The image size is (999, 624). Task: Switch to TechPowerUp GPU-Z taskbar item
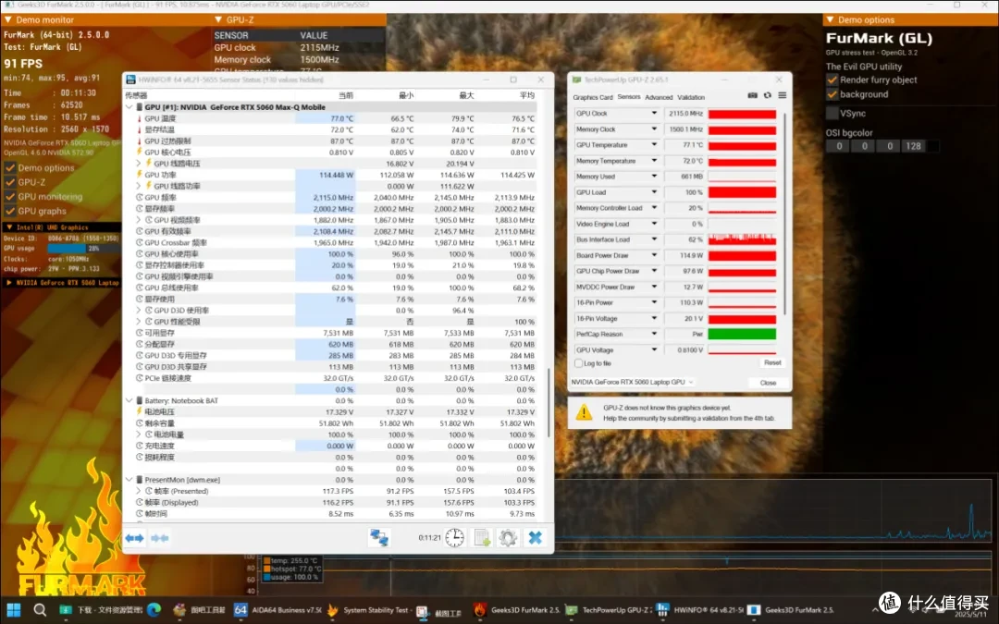pos(609,610)
